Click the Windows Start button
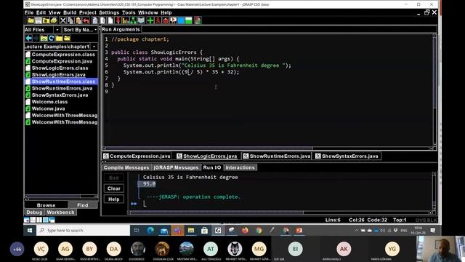The height and width of the screenshot is (262, 465). pyautogui.click(x=30, y=230)
